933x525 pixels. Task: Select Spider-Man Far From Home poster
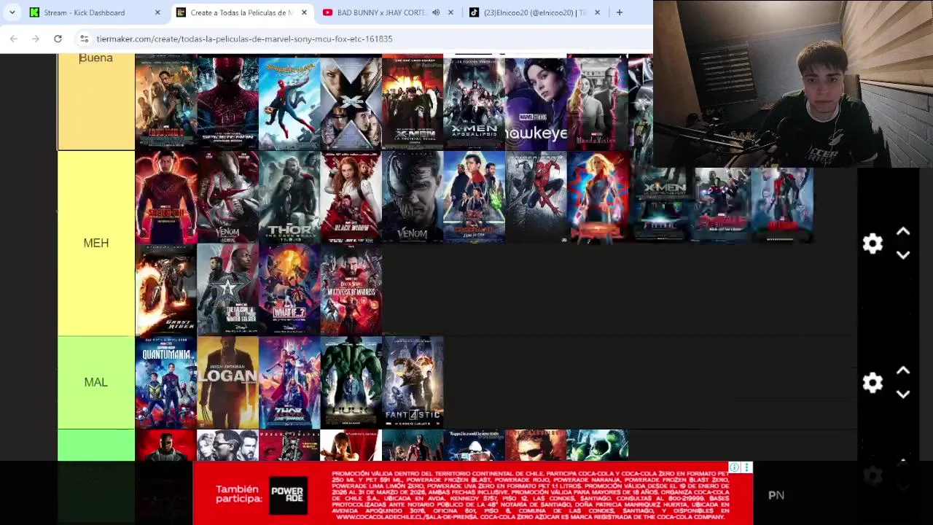(474, 197)
